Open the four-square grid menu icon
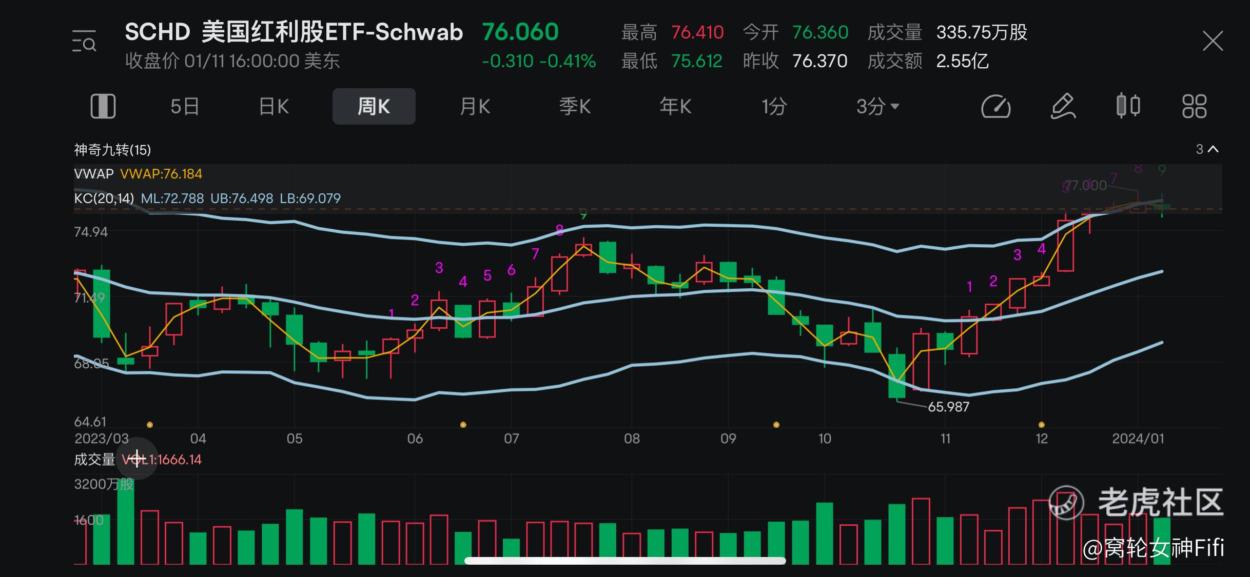The height and width of the screenshot is (577, 1250). click(1194, 107)
